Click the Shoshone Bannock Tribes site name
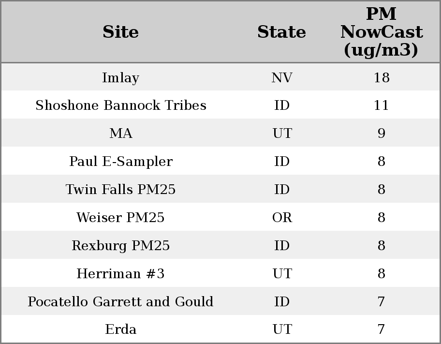This screenshot has height=344, width=441. pyautogui.click(x=120, y=105)
